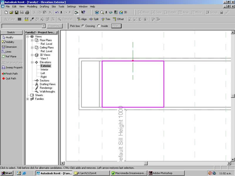Select the Left elevation in project browser
This screenshot has height=176, width=235.
click(43, 73)
